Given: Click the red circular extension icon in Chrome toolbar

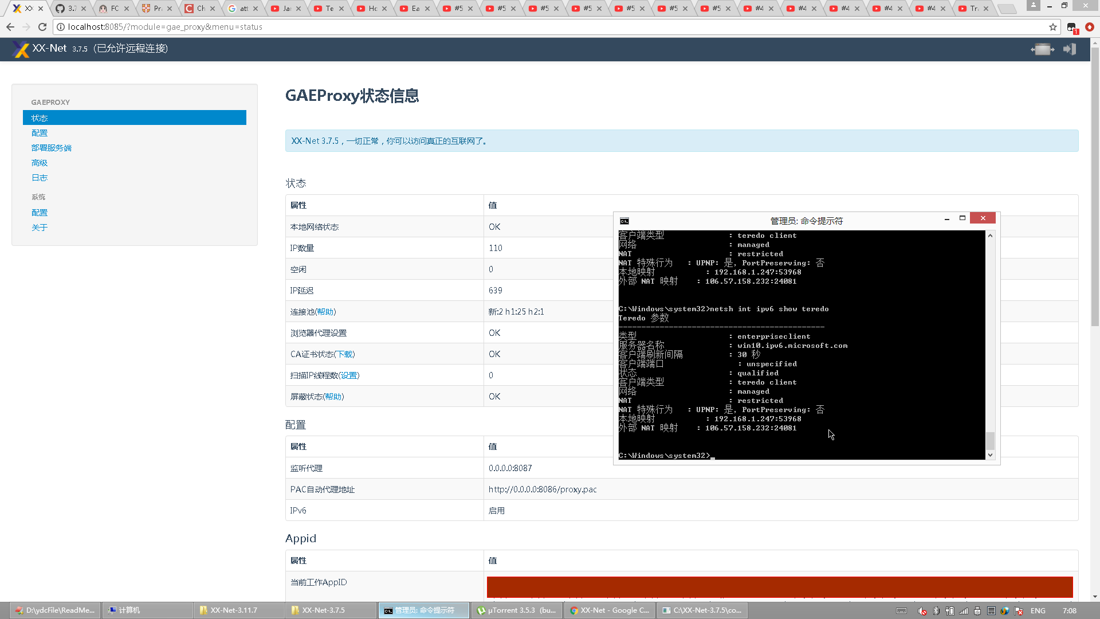Looking at the screenshot, I should [1090, 27].
